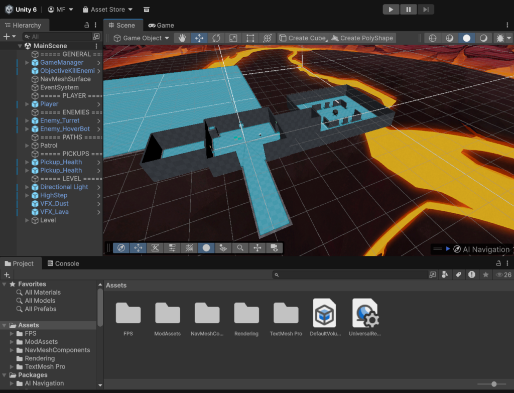
Task: Switch to the Game tab
Action: click(x=161, y=25)
